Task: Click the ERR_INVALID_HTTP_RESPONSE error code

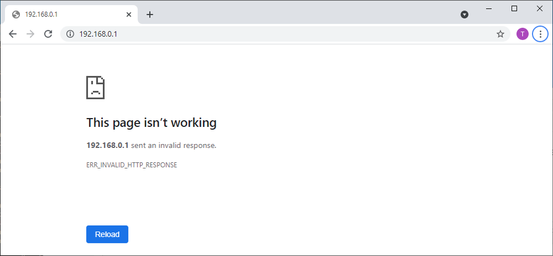Action: tap(132, 165)
